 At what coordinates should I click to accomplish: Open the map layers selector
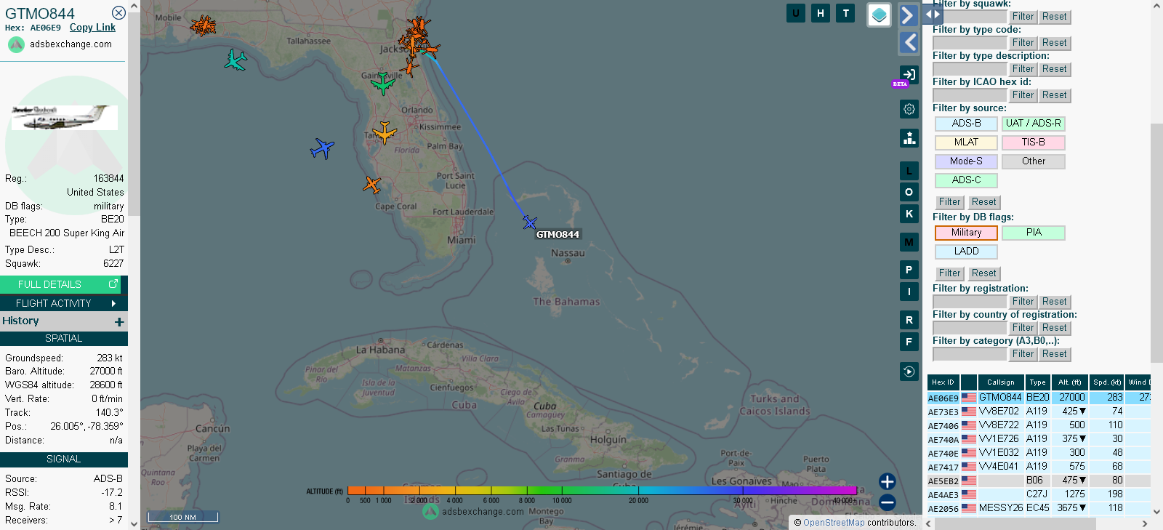coord(880,15)
